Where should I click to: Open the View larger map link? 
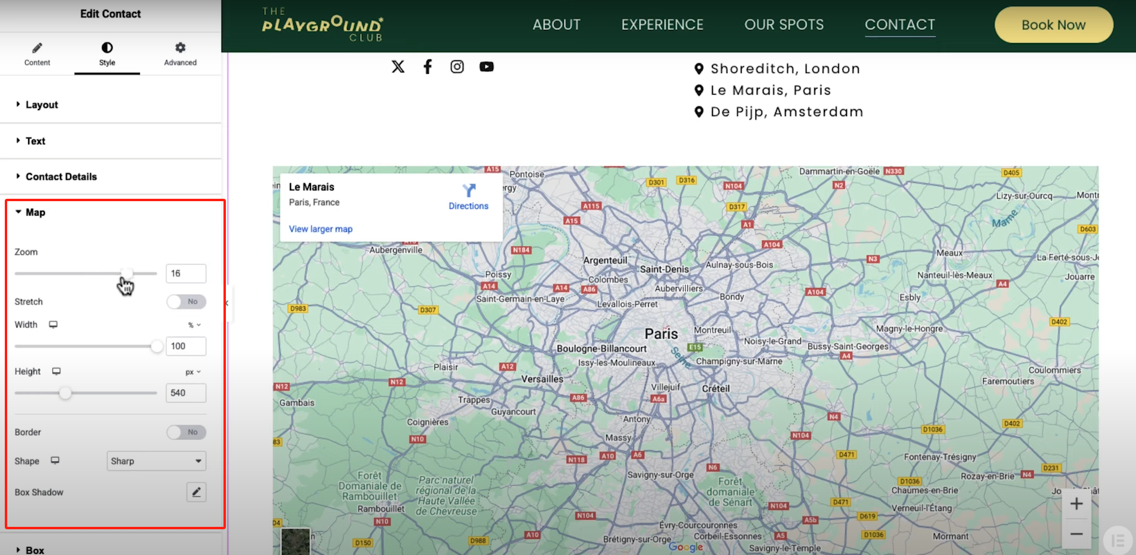(x=321, y=229)
